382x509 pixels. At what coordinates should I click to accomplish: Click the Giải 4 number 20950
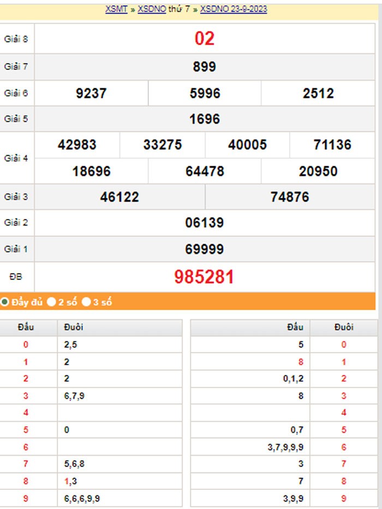pyautogui.click(x=318, y=171)
